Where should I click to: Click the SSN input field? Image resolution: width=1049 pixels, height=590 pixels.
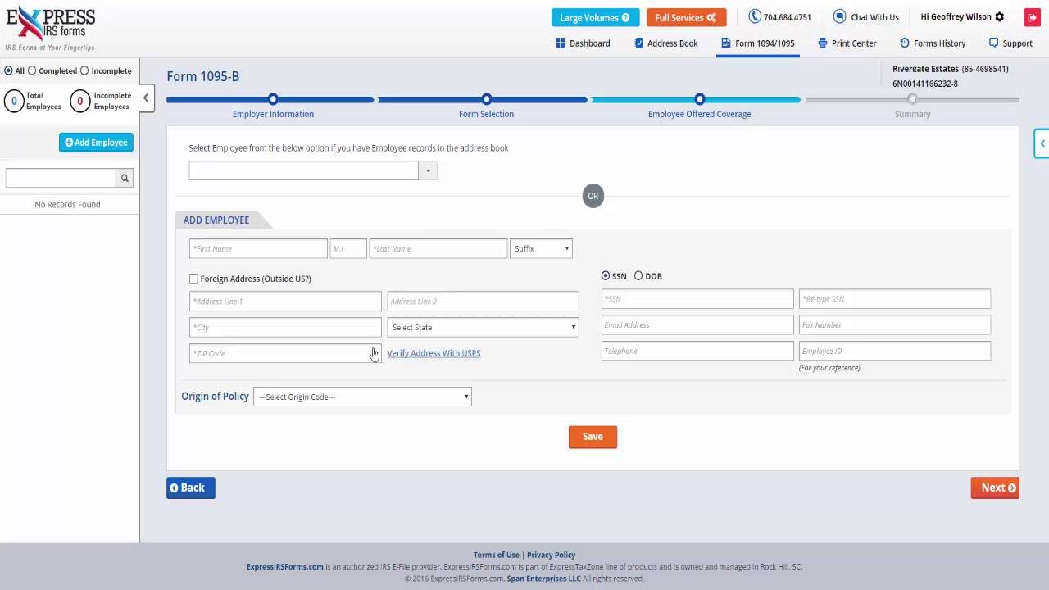point(697,298)
